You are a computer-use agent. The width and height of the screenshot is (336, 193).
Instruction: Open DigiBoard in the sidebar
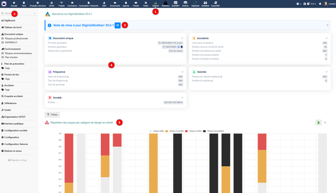click(8, 21)
